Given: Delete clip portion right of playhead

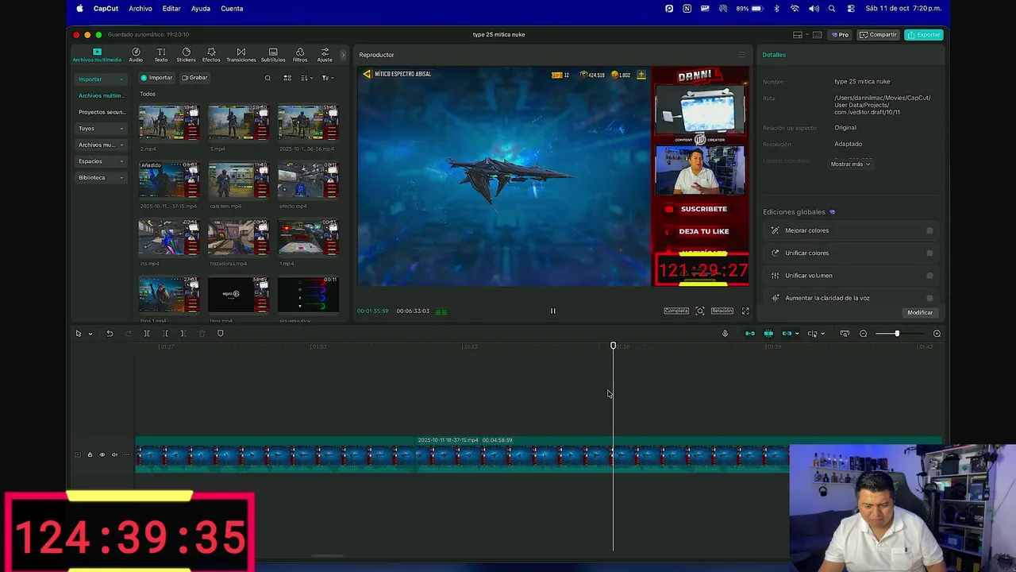Looking at the screenshot, I should click(183, 334).
